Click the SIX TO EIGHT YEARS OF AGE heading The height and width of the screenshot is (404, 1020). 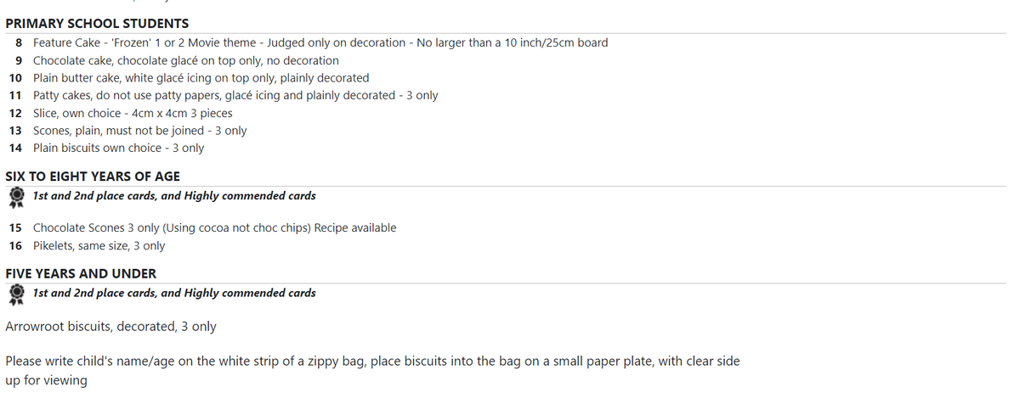click(93, 177)
